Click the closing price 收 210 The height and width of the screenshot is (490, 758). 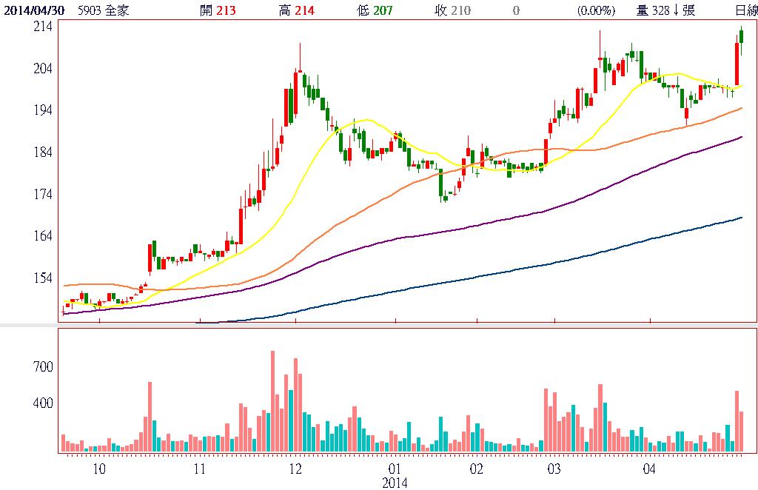453,10
